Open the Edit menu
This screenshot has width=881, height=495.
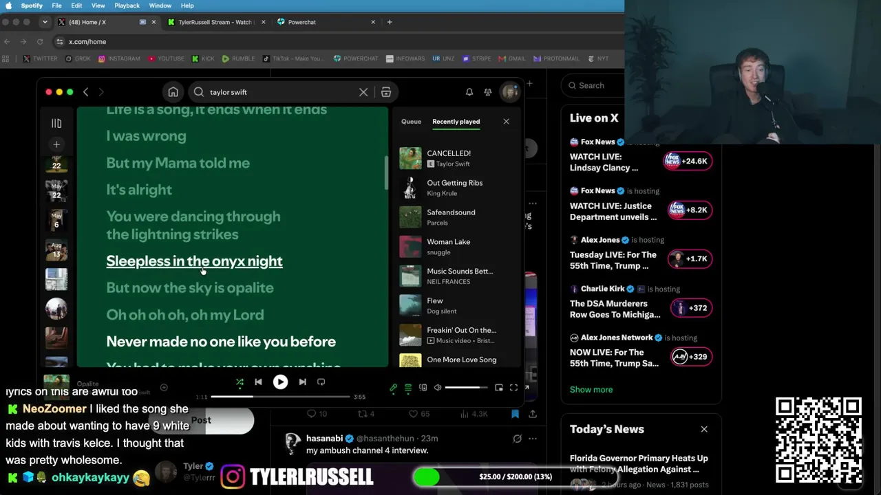[x=76, y=5]
